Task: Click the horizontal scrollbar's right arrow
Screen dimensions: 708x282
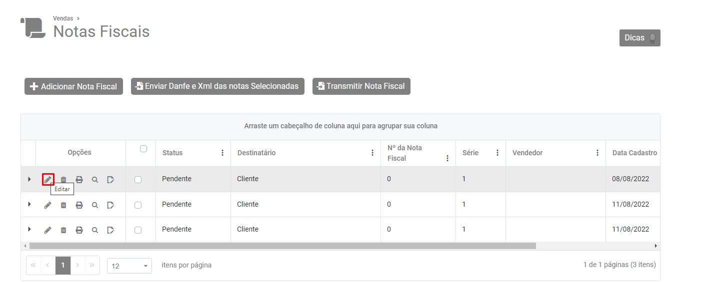Action: click(656, 246)
